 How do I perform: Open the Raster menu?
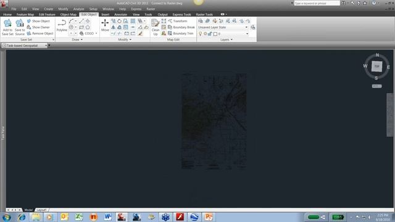pos(151,9)
